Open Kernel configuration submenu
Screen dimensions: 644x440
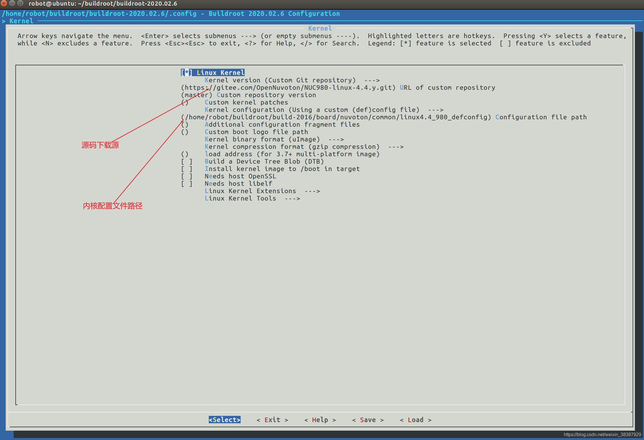(x=324, y=110)
